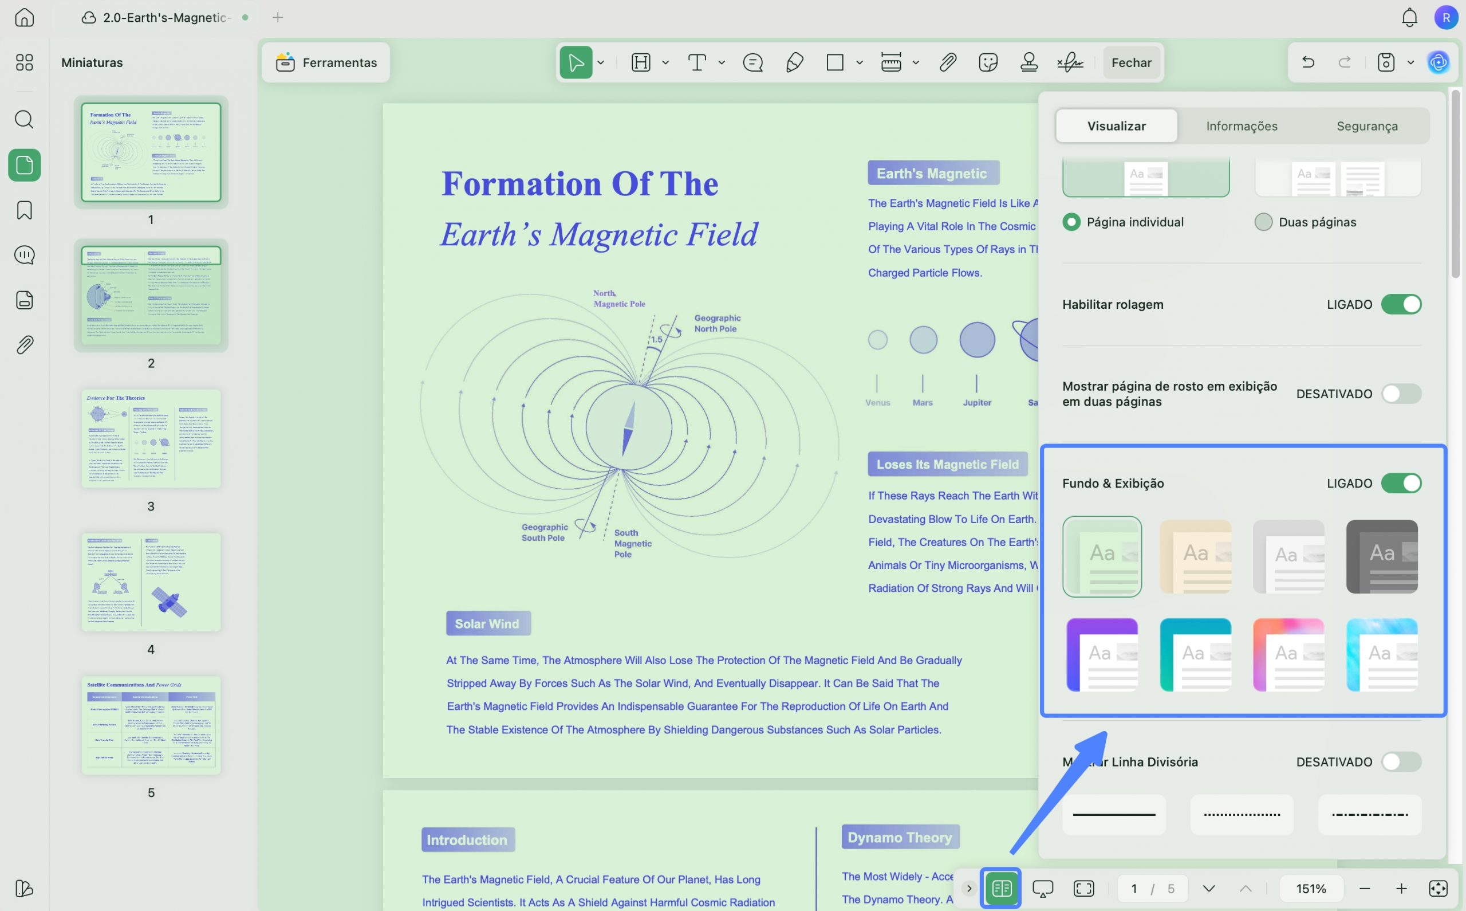
Task: Open the save options icon
Action: [x=1386, y=62]
